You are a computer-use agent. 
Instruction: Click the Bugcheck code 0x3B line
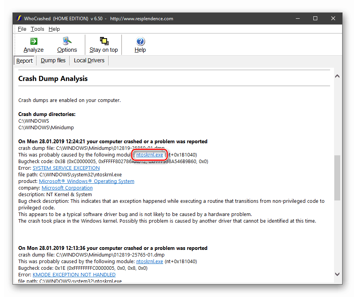click(113, 162)
